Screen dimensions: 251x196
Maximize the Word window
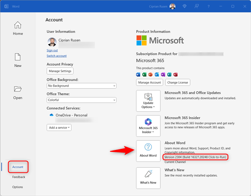233,7
